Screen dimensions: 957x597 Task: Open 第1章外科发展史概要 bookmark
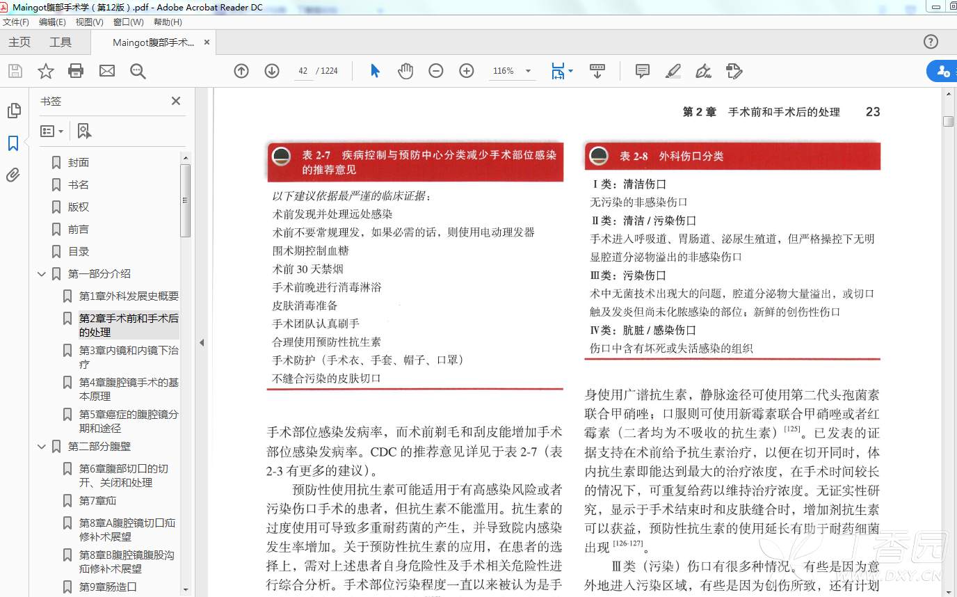tap(129, 296)
